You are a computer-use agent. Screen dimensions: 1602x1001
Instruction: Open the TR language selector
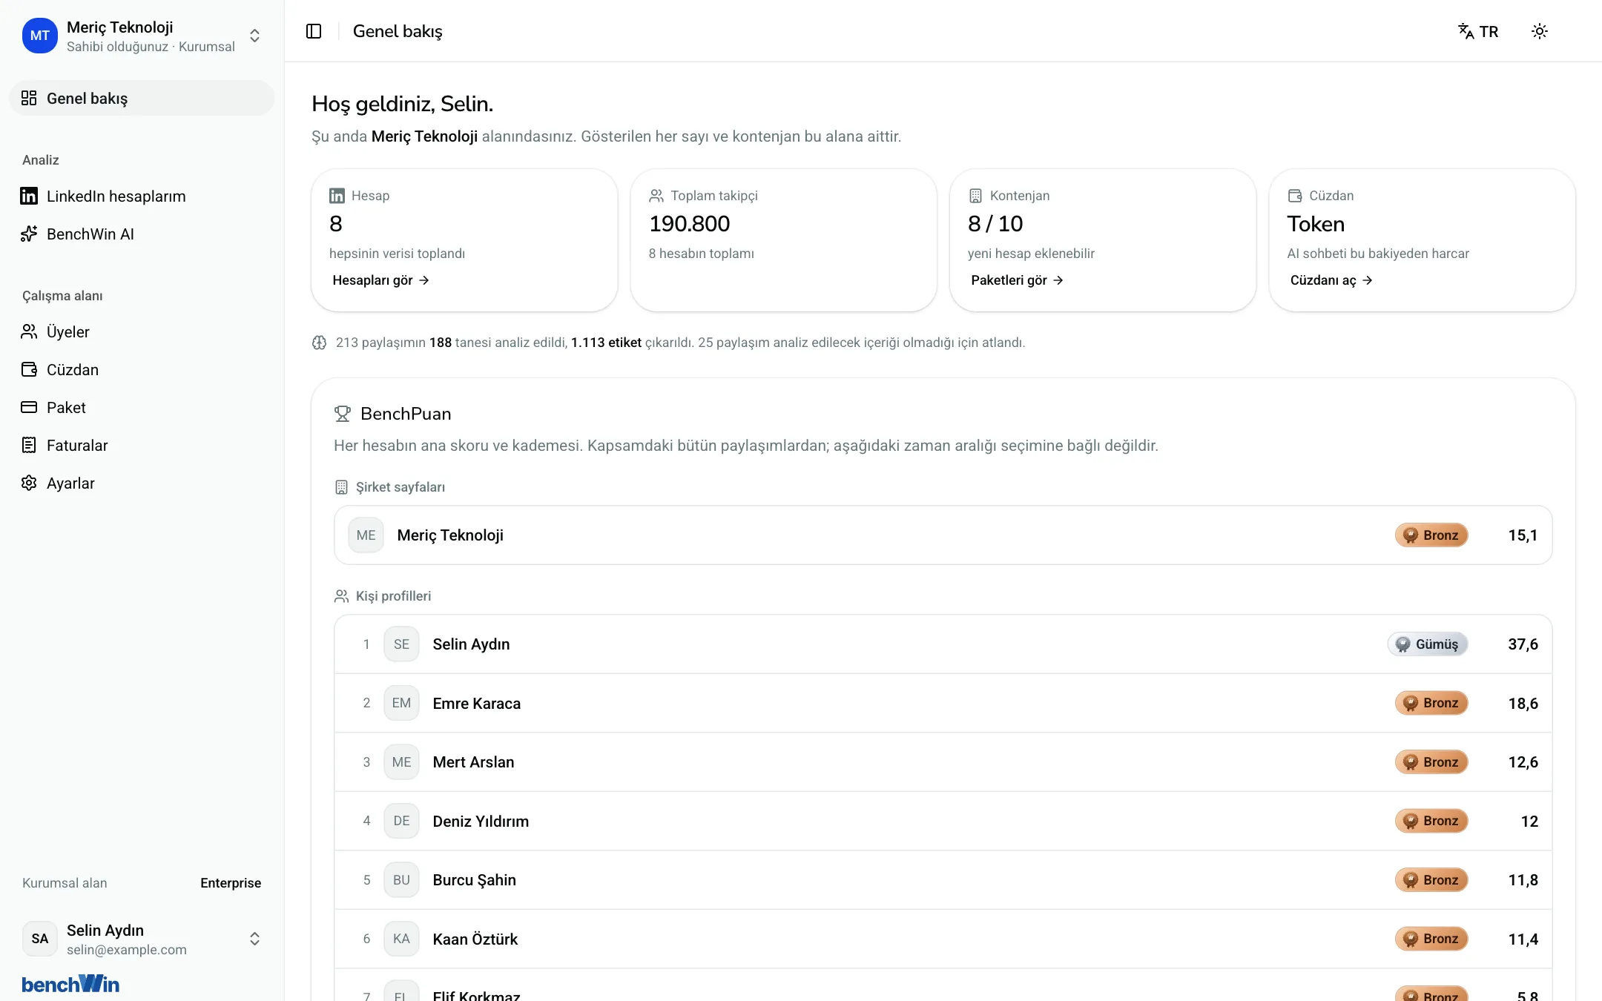click(x=1478, y=31)
